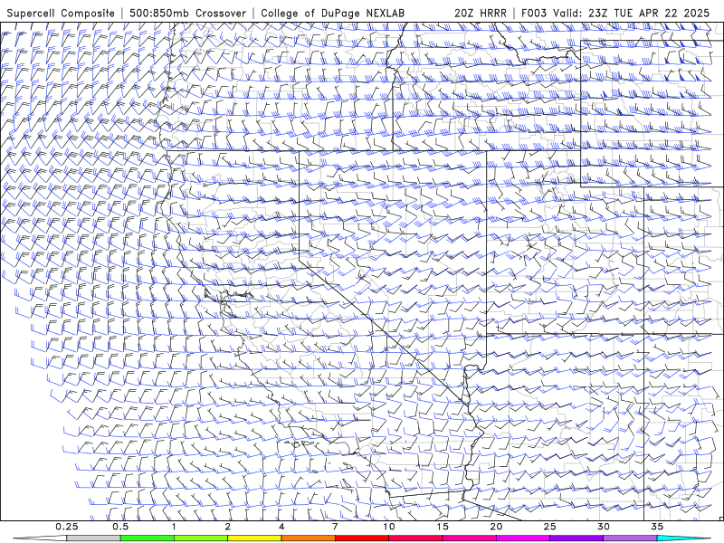The height and width of the screenshot is (543, 724).
Task: Click the scale label '35'
Action: point(657,527)
